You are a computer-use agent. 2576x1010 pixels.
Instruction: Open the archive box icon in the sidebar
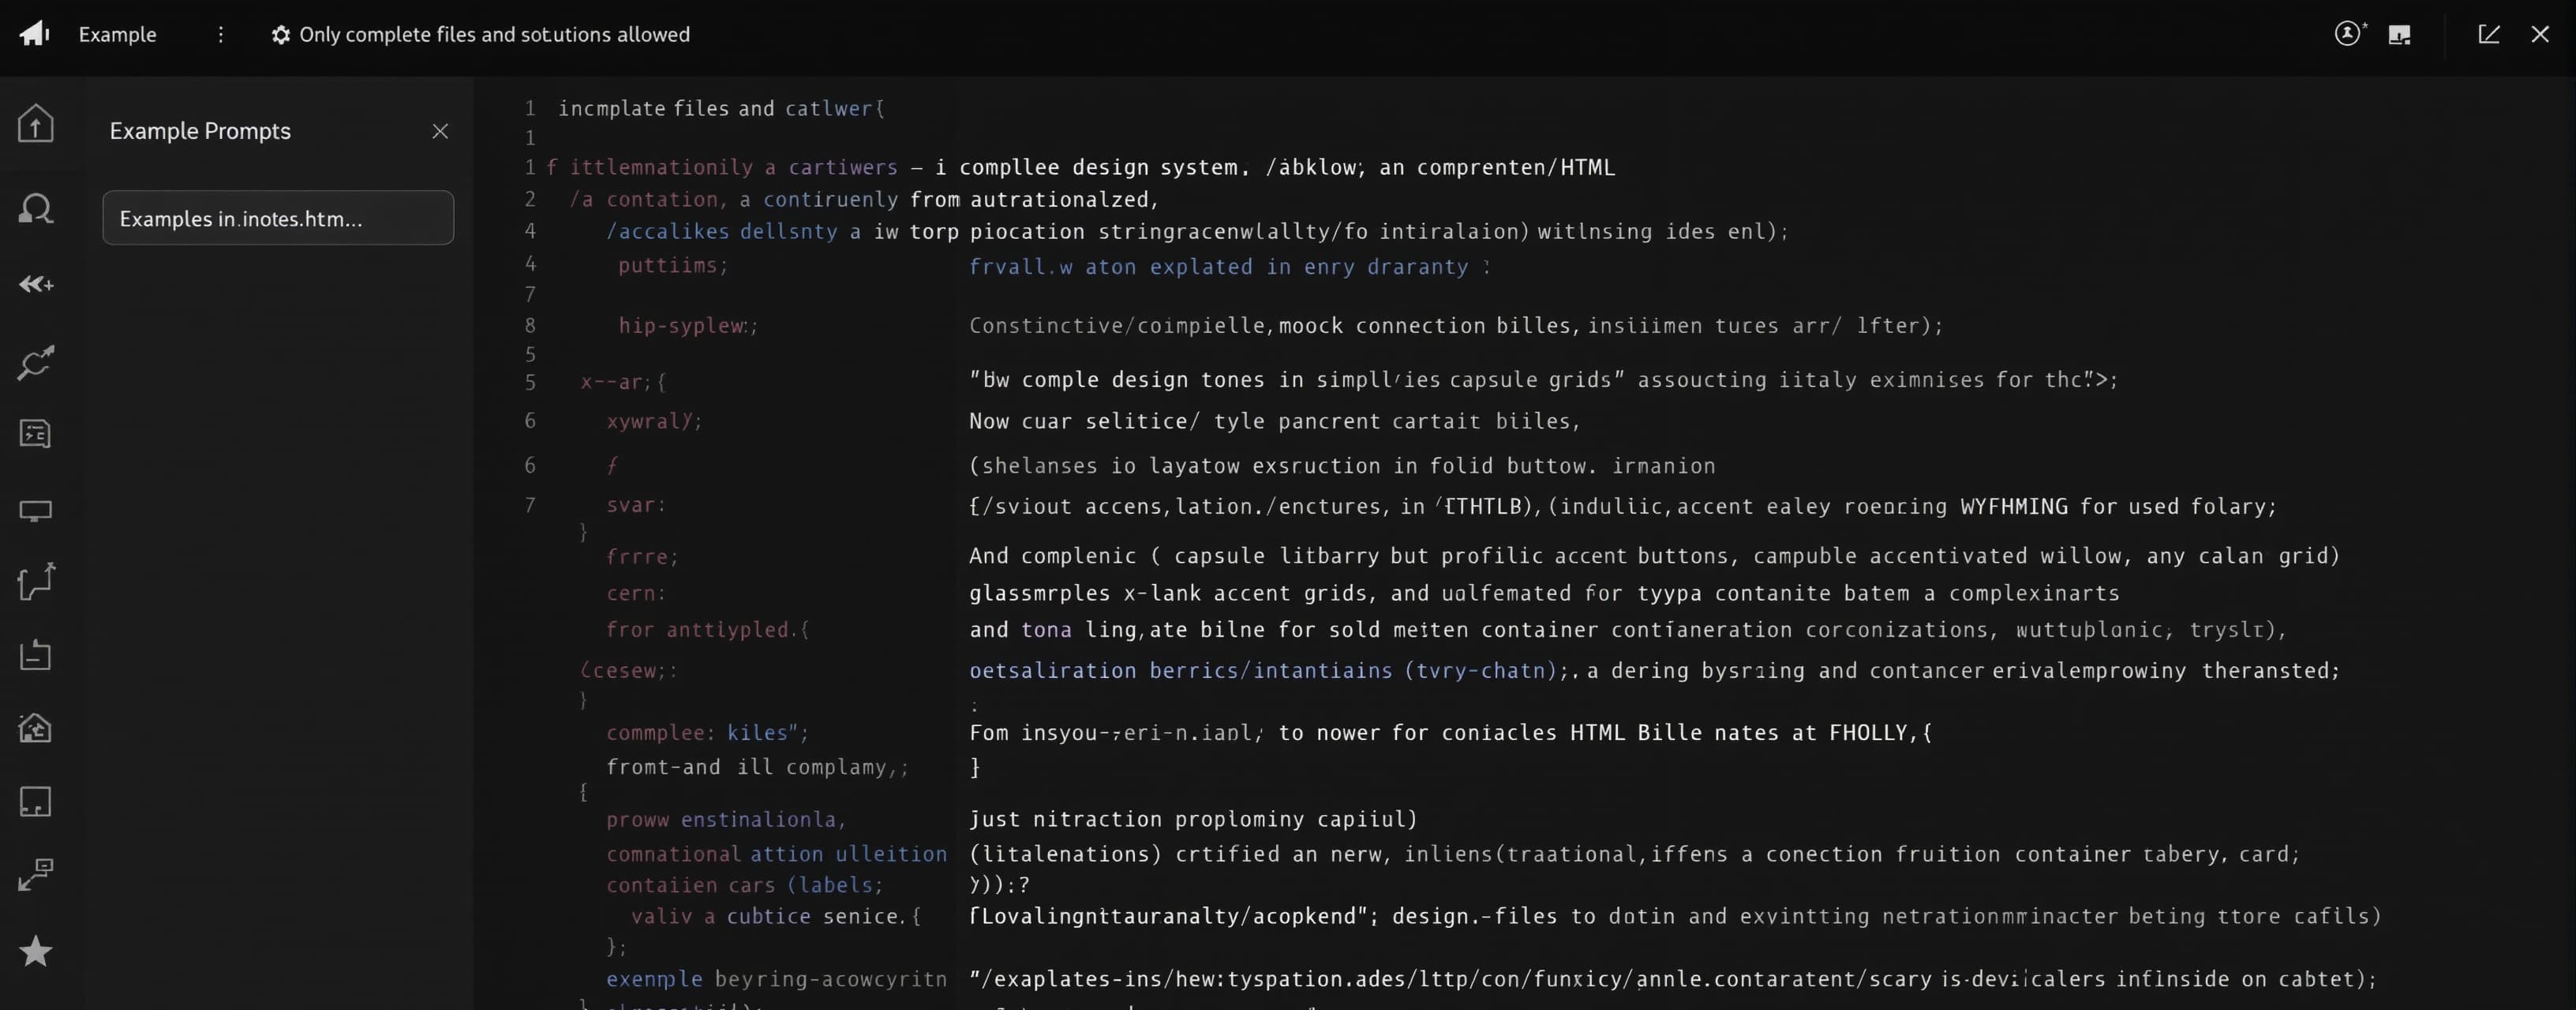pos(36,654)
